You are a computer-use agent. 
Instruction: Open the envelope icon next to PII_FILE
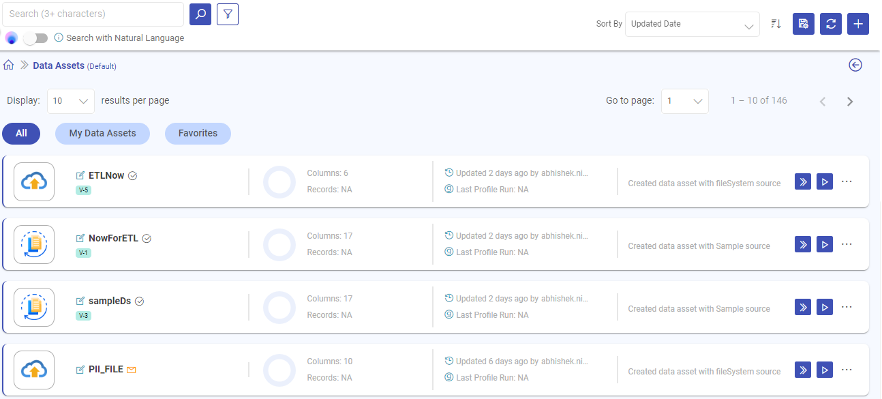(x=132, y=369)
